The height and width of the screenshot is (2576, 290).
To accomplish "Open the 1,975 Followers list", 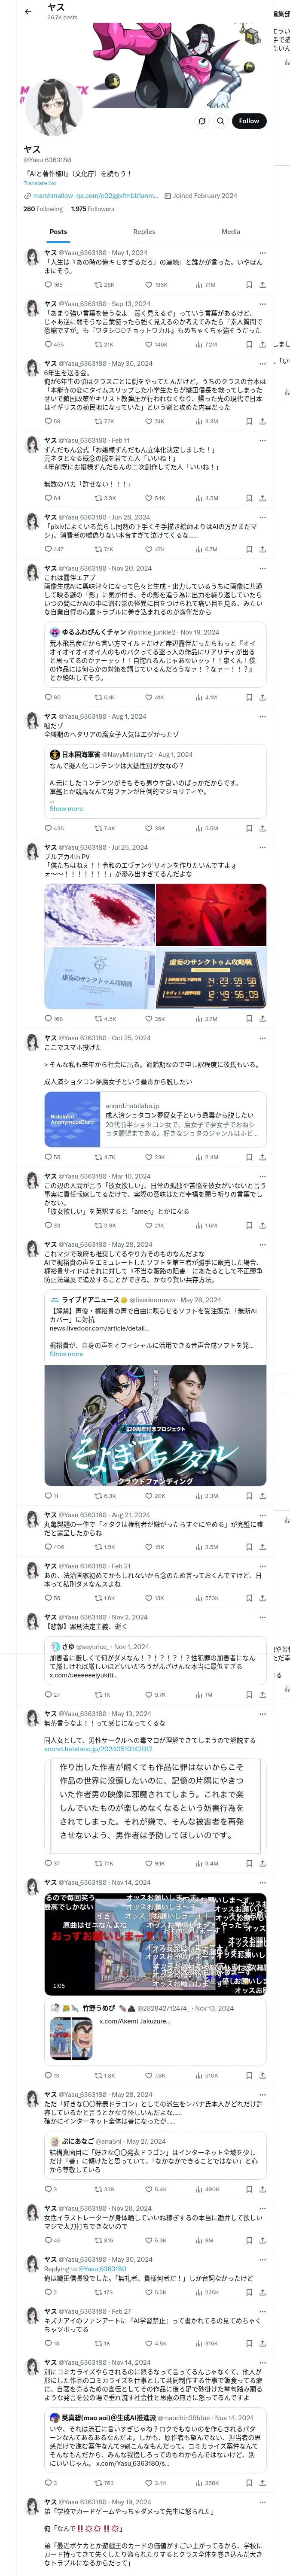I will click(92, 209).
